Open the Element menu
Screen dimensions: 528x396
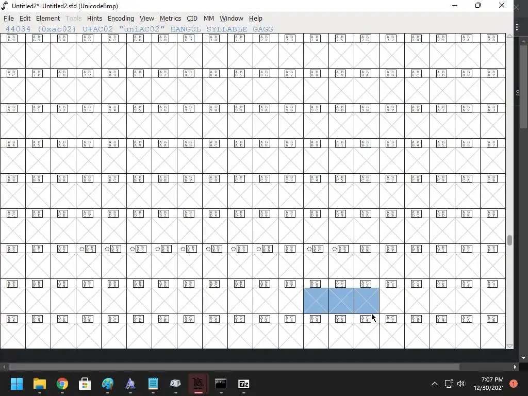(48, 19)
